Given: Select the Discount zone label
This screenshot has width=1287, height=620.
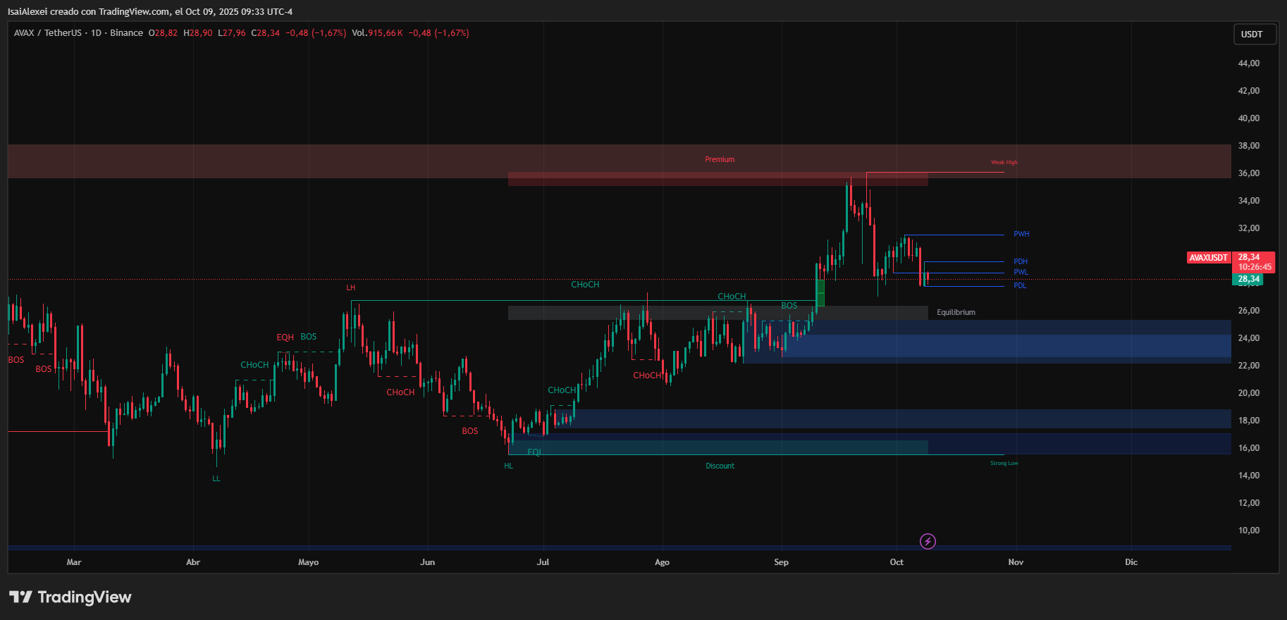Looking at the screenshot, I should pos(720,466).
